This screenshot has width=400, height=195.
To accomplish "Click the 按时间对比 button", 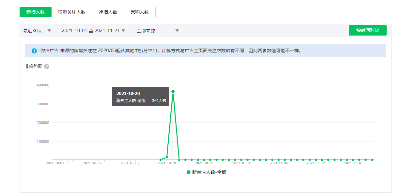I will (367, 30).
